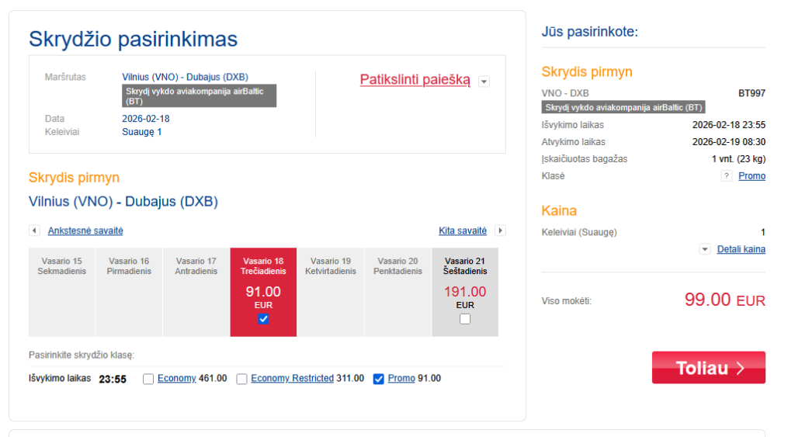Click the previous week arrow icon
The height and width of the screenshot is (437, 795).
pos(34,231)
